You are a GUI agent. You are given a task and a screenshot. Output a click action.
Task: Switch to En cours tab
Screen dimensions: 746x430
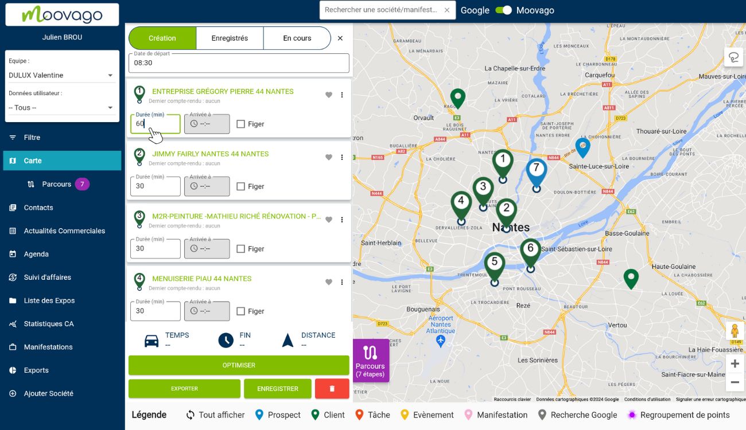tap(297, 38)
